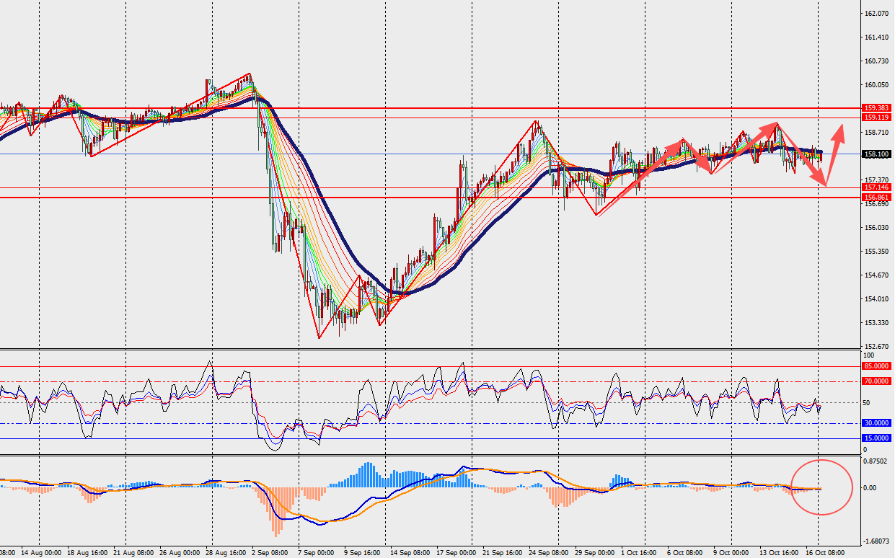Image resolution: width=895 pixels, height=558 pixels.
Task: Click the 162.070 value on price axis
Action: [877, 14]
